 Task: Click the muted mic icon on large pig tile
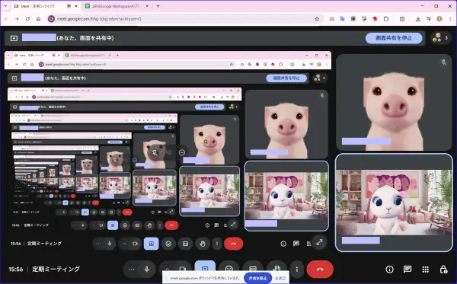point(443,62)
